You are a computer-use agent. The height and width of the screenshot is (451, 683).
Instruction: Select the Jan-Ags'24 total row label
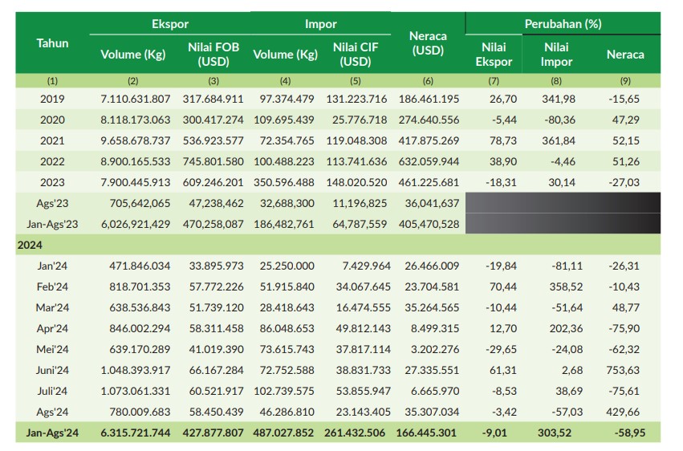tap(52, 433)
